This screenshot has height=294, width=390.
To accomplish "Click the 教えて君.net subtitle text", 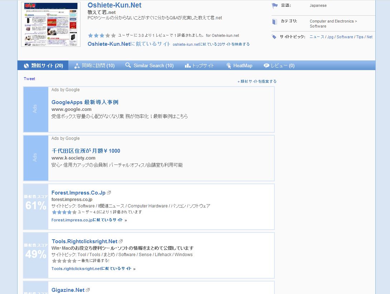I will [x=102, y=12].
